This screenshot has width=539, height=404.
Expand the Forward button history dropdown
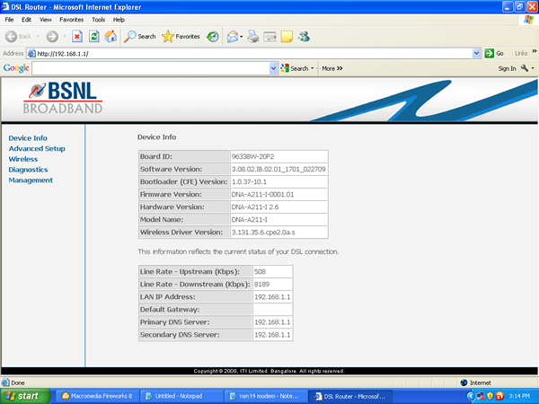65,37
